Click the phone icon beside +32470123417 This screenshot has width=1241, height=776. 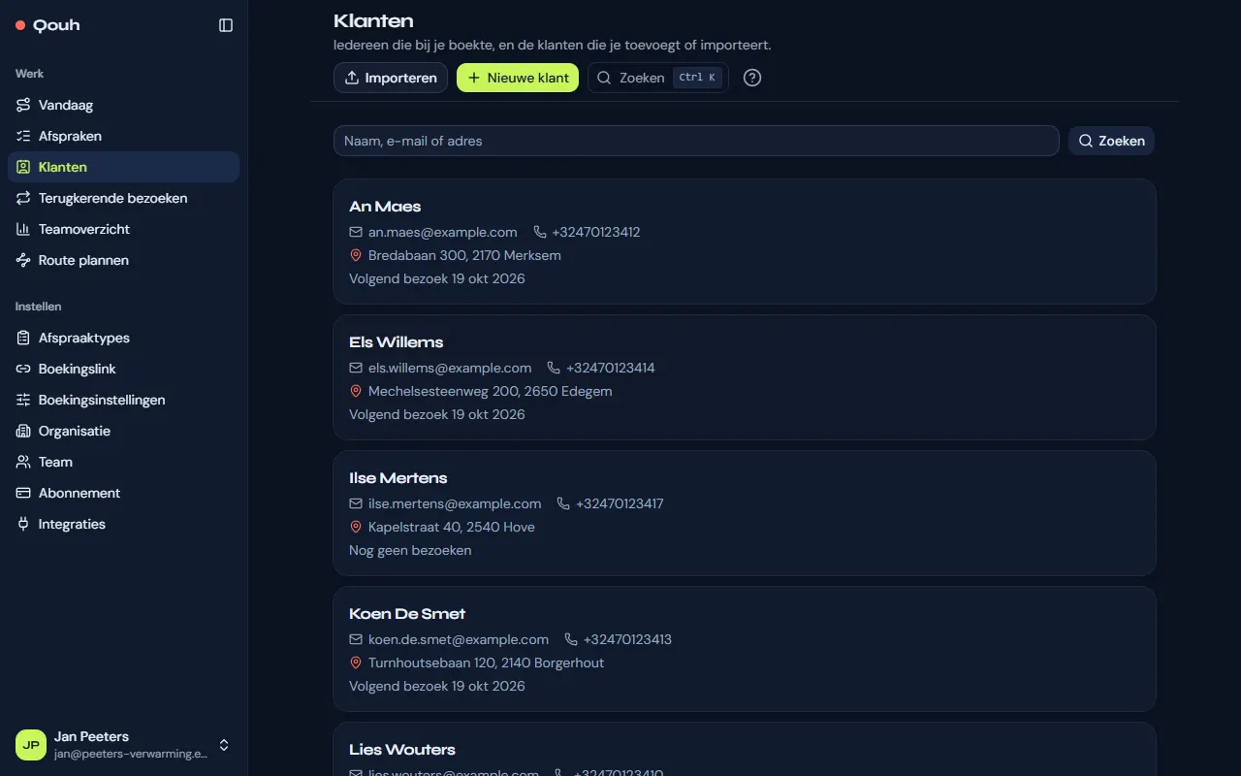pos(563,503)
